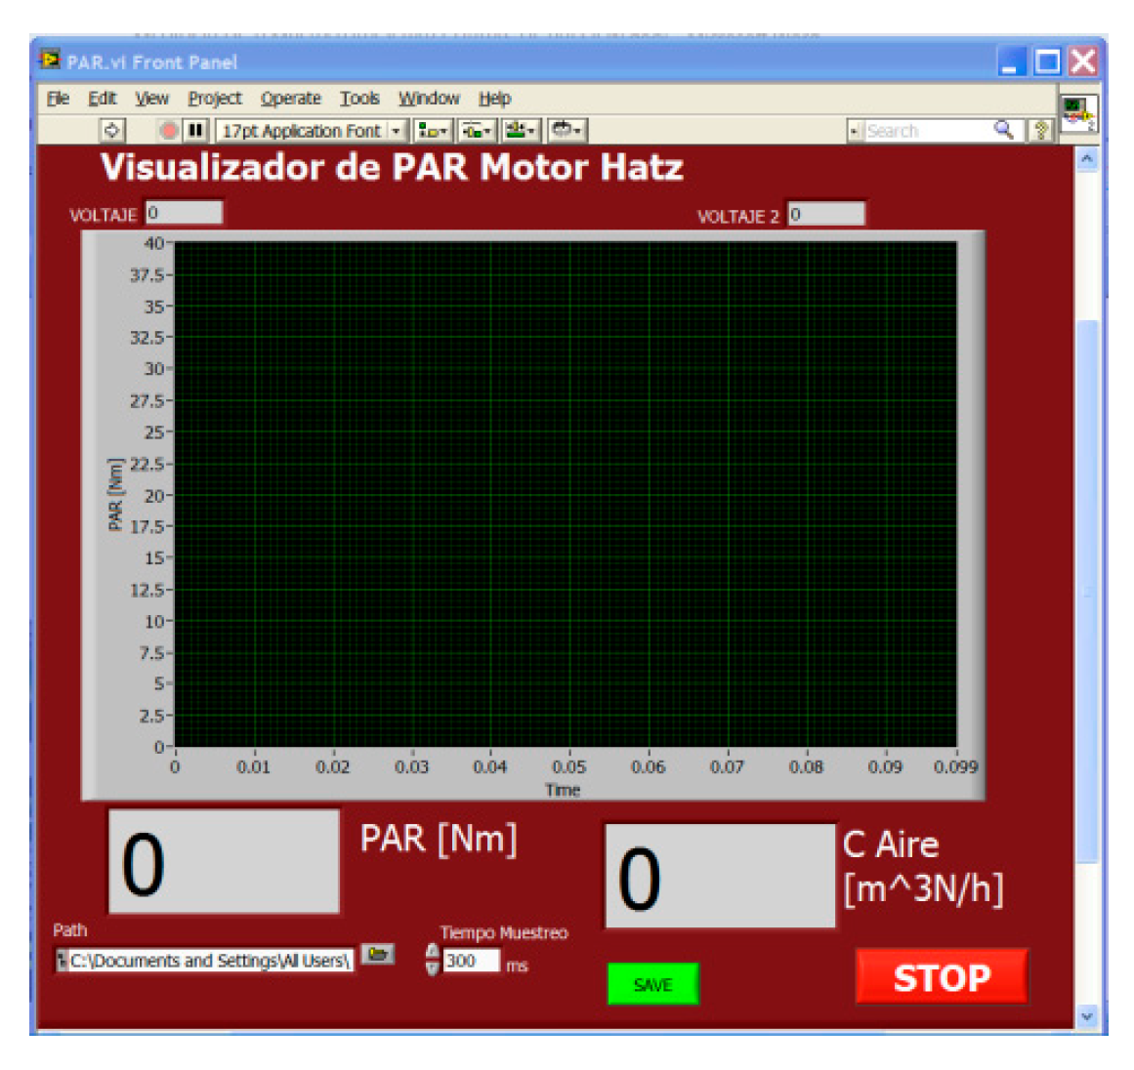The height and width of the screenshot is (1070, 1134).
Task: Click the Path text field
Action: [207, 961]
